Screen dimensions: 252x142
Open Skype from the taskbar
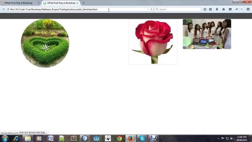point(142,138)
